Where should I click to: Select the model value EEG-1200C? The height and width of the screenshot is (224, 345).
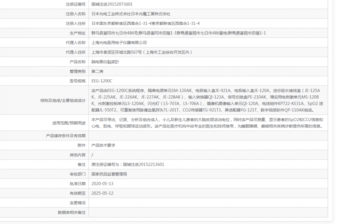(102, 81)
